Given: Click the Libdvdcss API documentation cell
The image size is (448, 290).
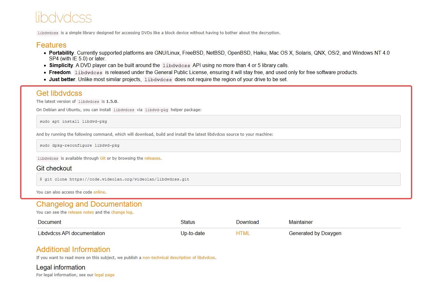Looking at the screenshot, I should 71,233.
